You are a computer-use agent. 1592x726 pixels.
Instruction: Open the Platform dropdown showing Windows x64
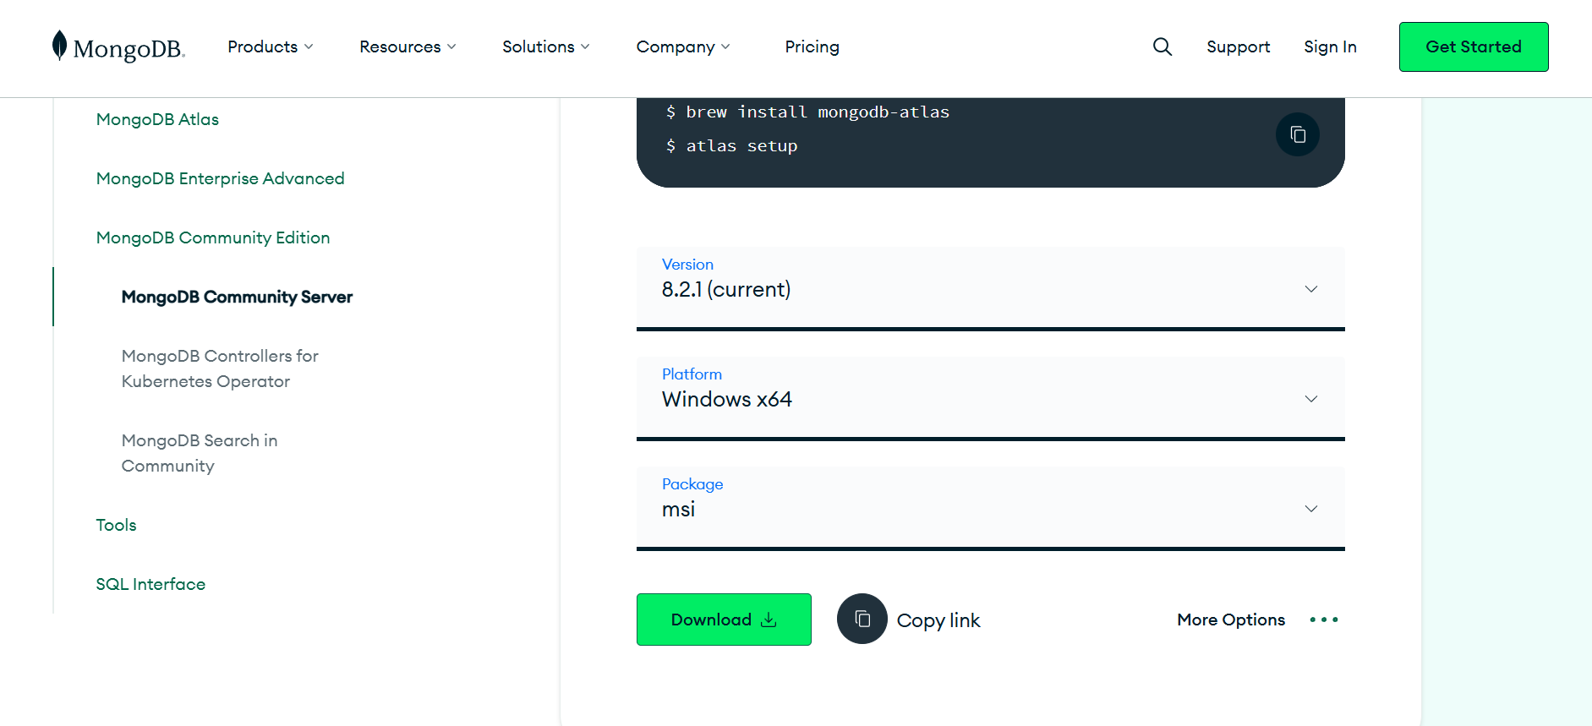click(990, 398)
